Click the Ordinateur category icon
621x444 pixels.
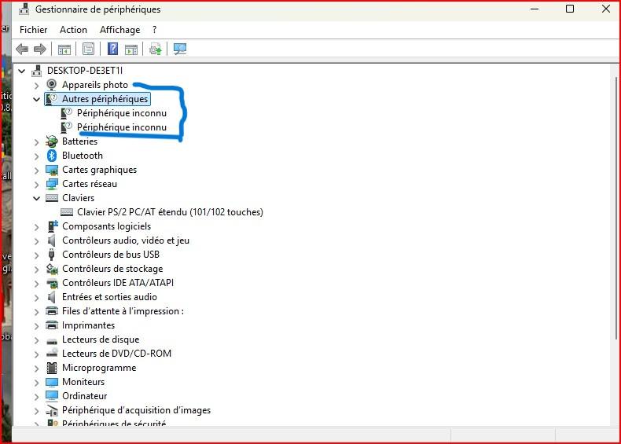click(x=52, y=396)
